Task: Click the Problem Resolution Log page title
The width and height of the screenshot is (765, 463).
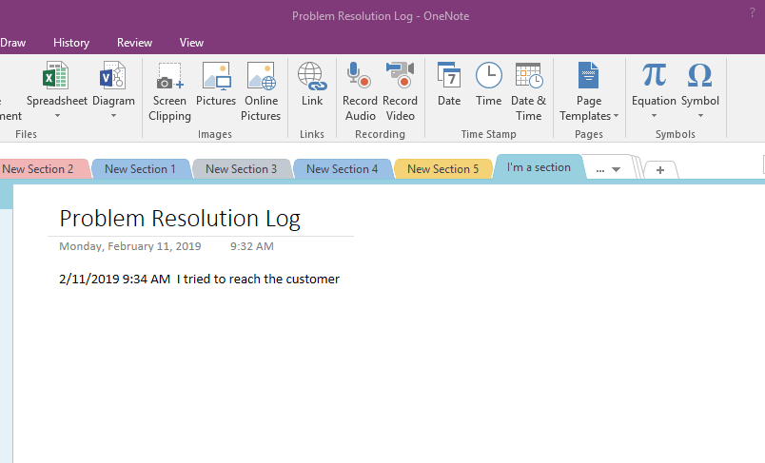Action: click(x=180, y=219)
